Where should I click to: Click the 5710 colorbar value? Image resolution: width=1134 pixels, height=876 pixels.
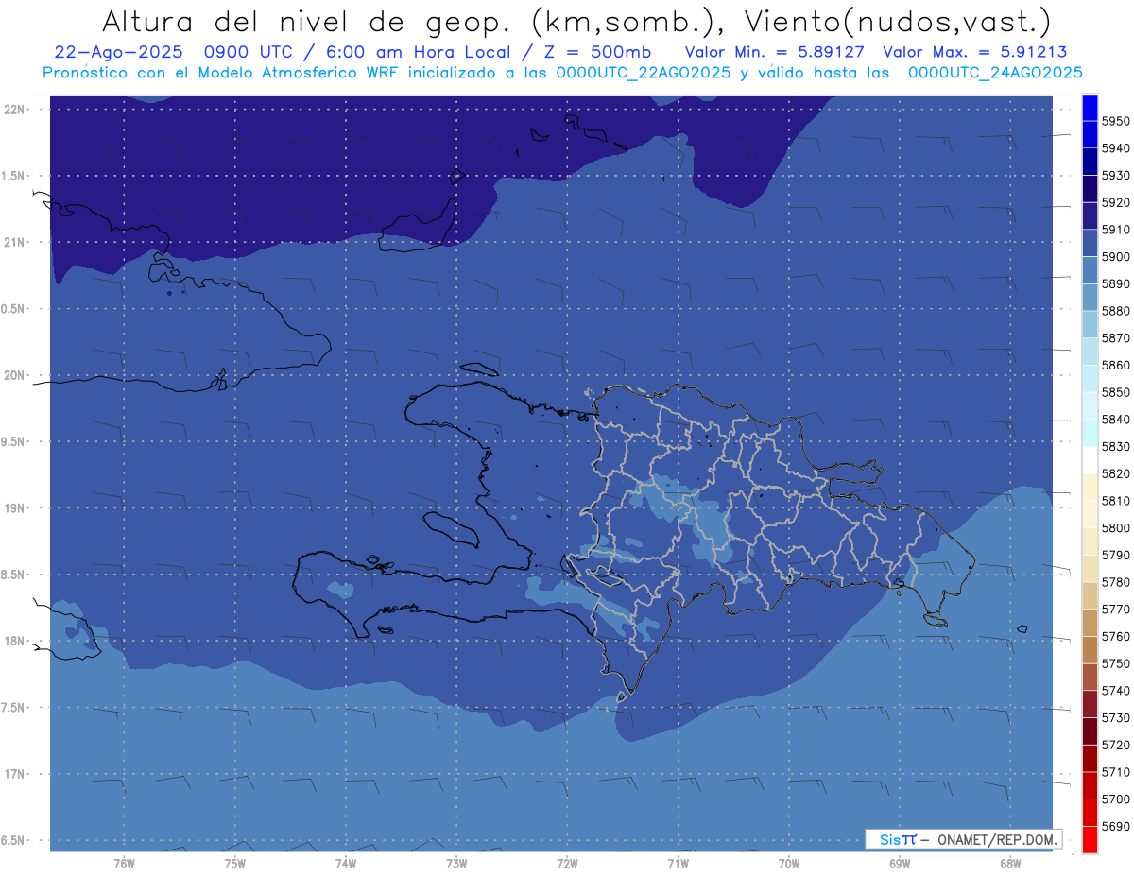click(1115, 772)
